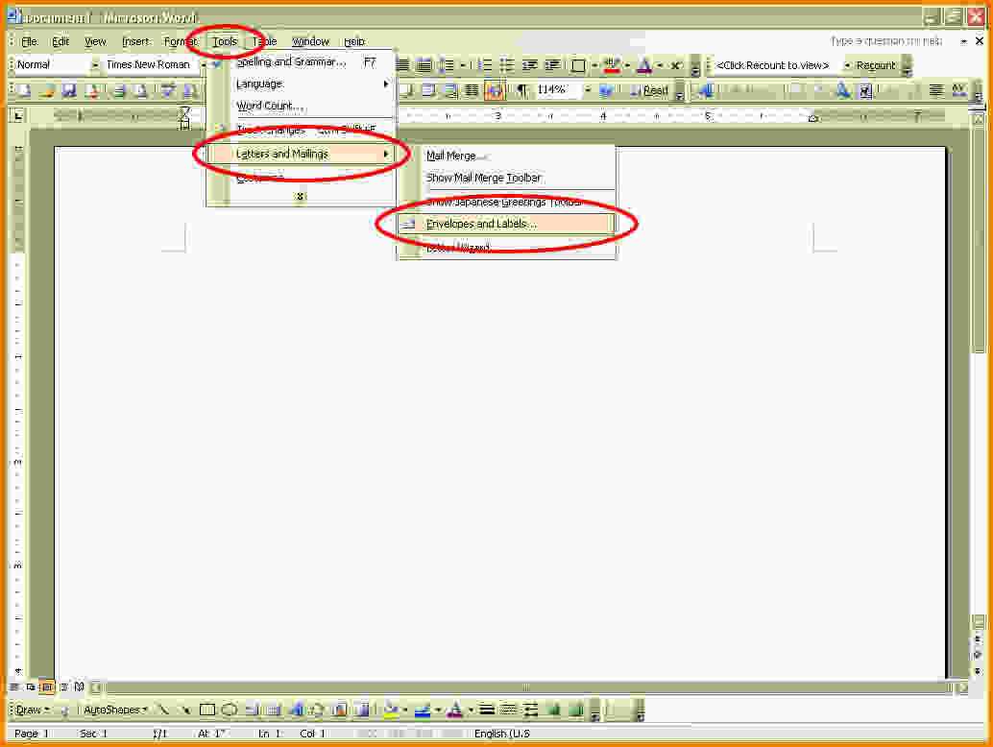This screenshot has height=747, width=993.
Task: Choose Mail Merge from the submenu
Action: (x=507, y=156)
